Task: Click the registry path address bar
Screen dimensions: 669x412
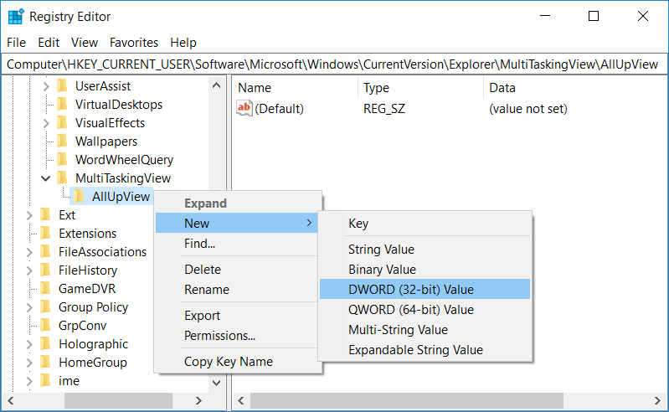Action: pos(333,64)
